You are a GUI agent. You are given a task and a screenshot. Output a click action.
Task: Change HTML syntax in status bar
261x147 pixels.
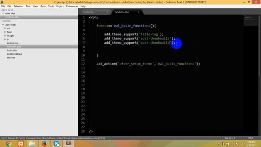point(250,138)
